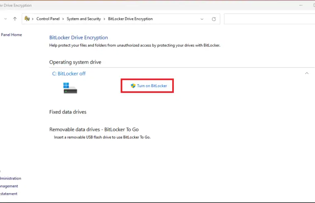Click Turn on BitLocker link
The height and width of the screenshot is (203, 315).
click(x=152, y=86)
